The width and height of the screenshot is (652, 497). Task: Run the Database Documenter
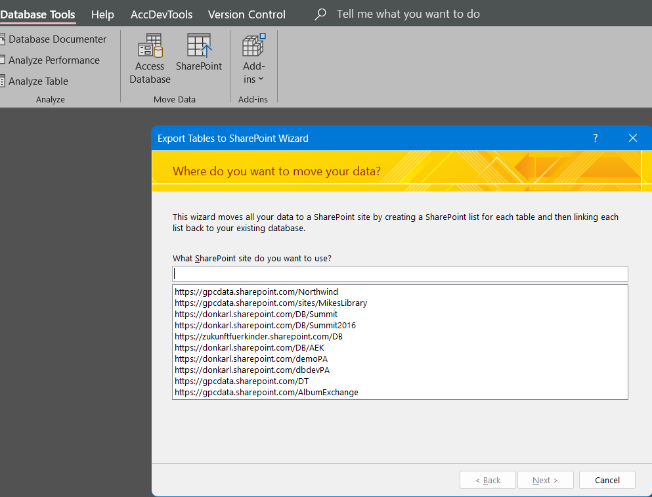[x=53, y=39]
